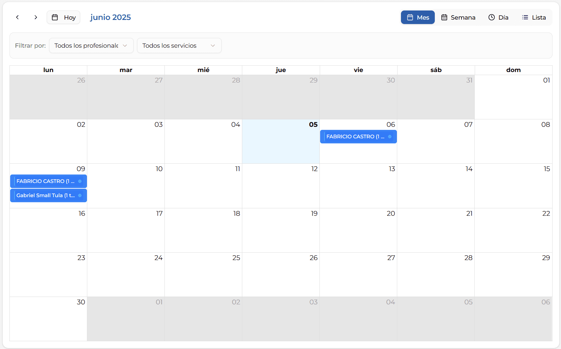The width and height of the screenshot is (561, 349).
Task: Click the calendar icon inside the Hoy button
Action: click(x=55, y=17)
